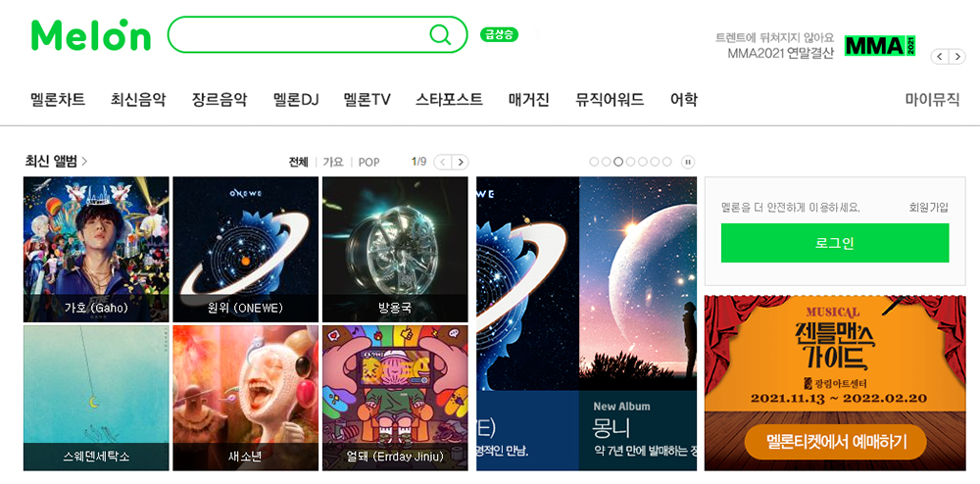This screenshot has width=980, height=484.
Task: Pause the banner carousel autoplay
Action: (688, 163)
